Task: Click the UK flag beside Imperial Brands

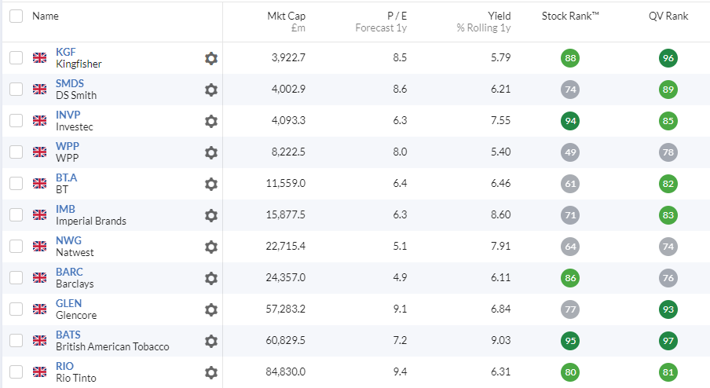Action: pos(40,214)
